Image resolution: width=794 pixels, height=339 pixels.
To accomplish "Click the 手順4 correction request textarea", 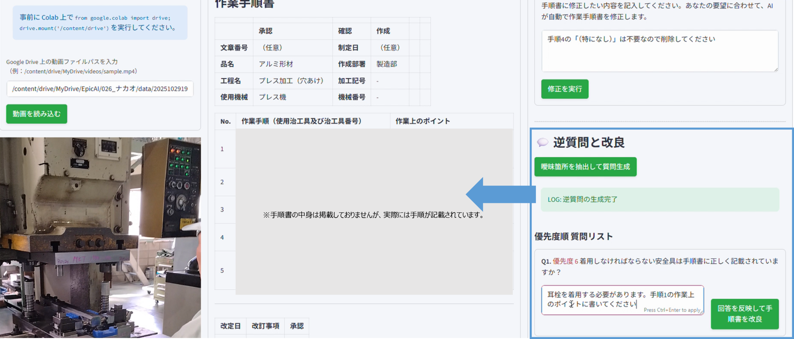I will pyautogui.click(x=659, y=51).
